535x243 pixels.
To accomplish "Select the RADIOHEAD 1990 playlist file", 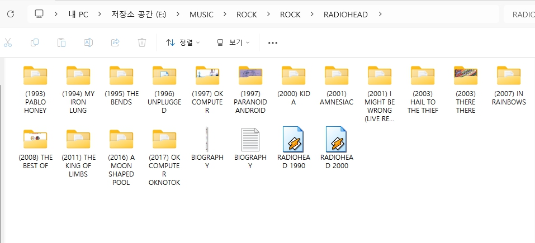I will pos(293,148).
